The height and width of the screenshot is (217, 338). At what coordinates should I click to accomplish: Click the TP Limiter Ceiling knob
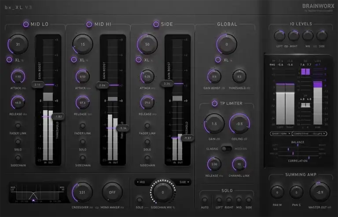[x=239, y=124]
